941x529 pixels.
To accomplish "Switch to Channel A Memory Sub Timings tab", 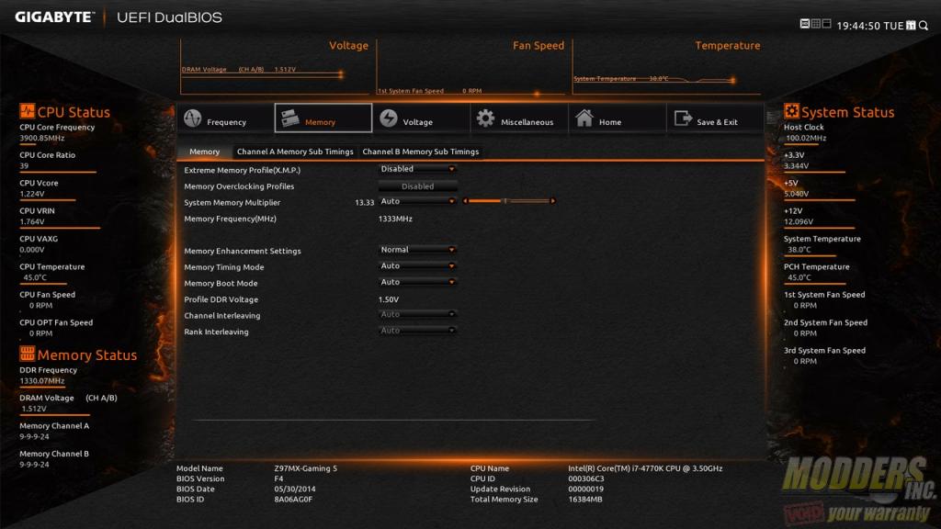I will pos(295,152).
